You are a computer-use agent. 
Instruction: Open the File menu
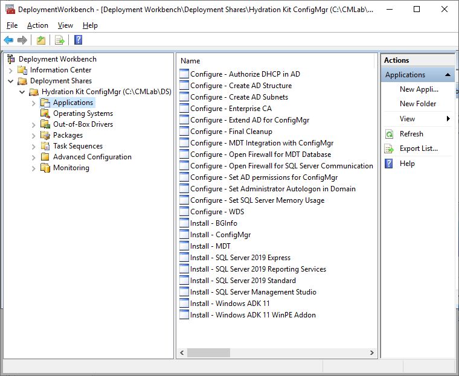(x=12, y=25)
